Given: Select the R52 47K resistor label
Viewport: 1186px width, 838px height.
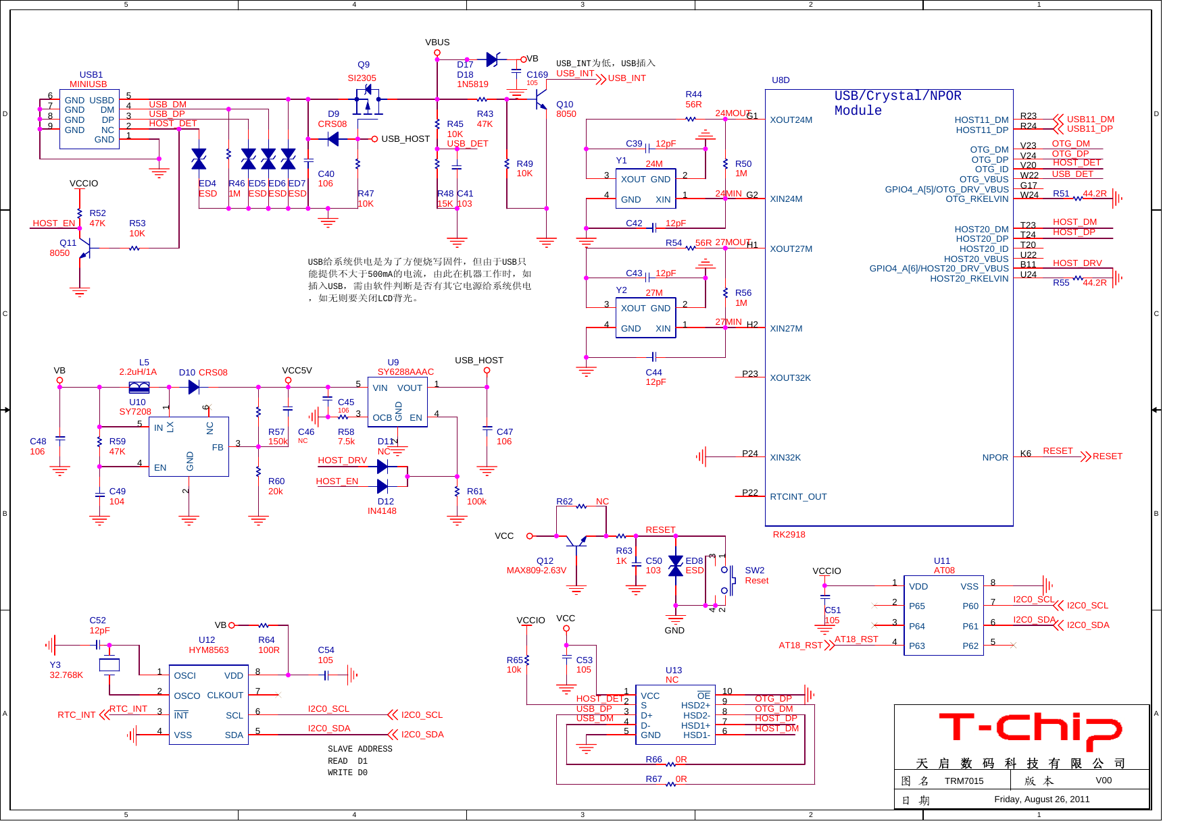Looking at the screenshot, I should tap(97, 218).
